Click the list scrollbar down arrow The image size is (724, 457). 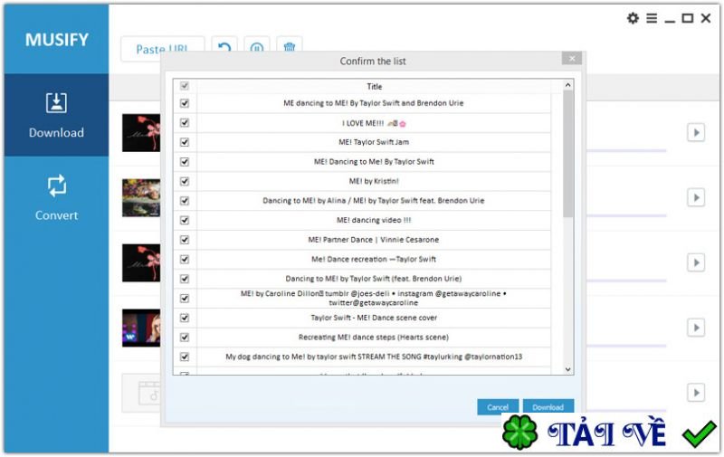(x=568, y=369)
